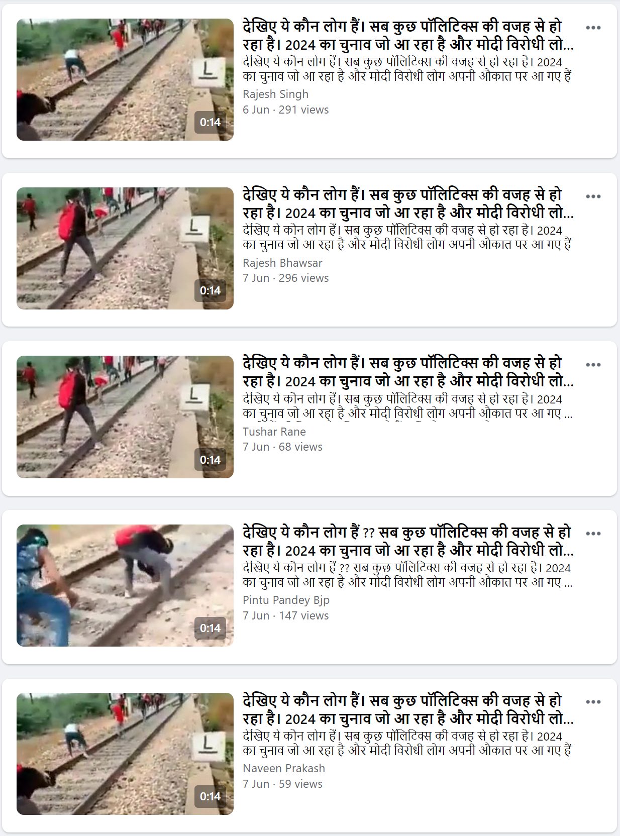Image resolution: width=620 pixels, height=836 pixels.
Task: Open more options for Pintu Pandey Bjp's video
Action: pos(593,534)
